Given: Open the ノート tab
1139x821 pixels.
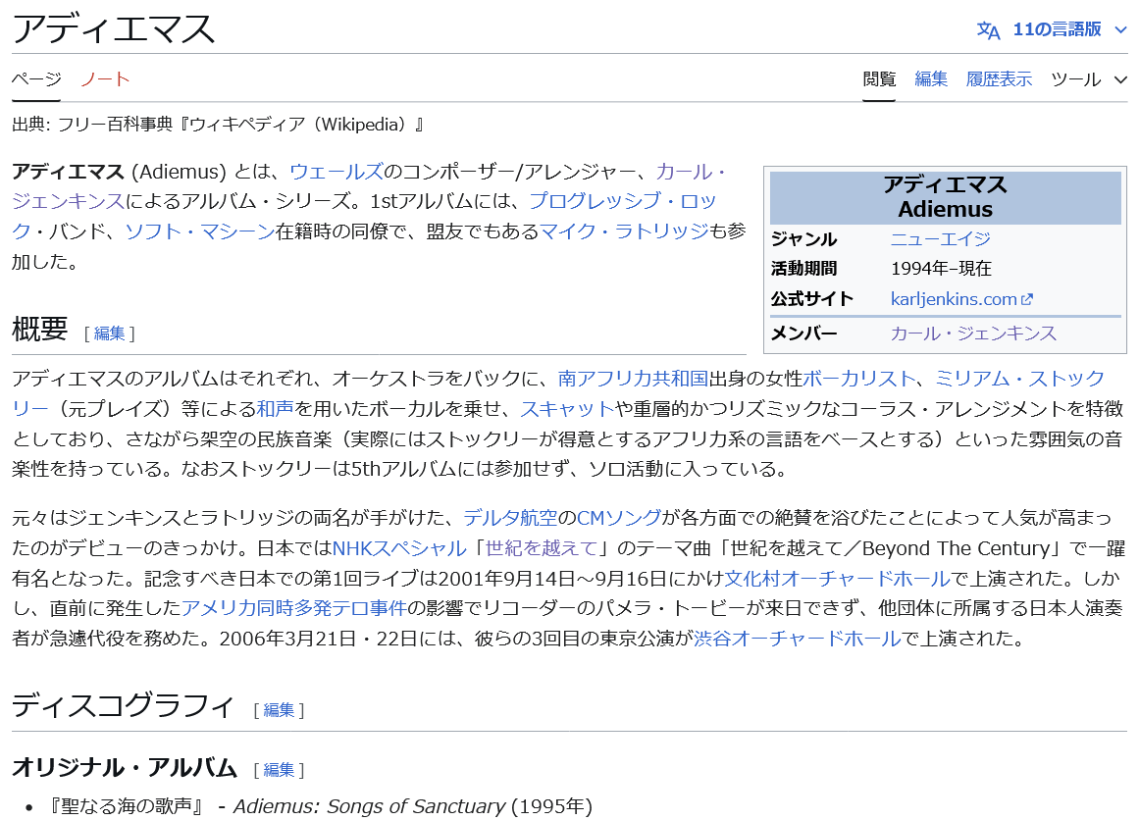Looking at the screenshot, I should (105, 78).
